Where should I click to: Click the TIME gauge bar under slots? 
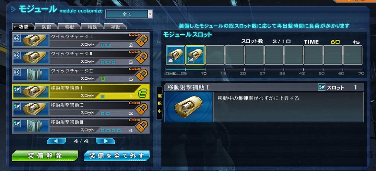tap(264, 70)
